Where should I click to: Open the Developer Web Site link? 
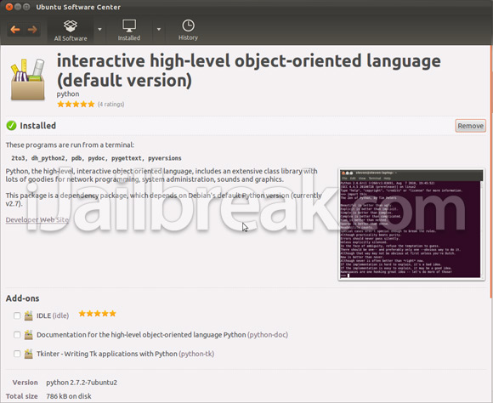[37, 219]
